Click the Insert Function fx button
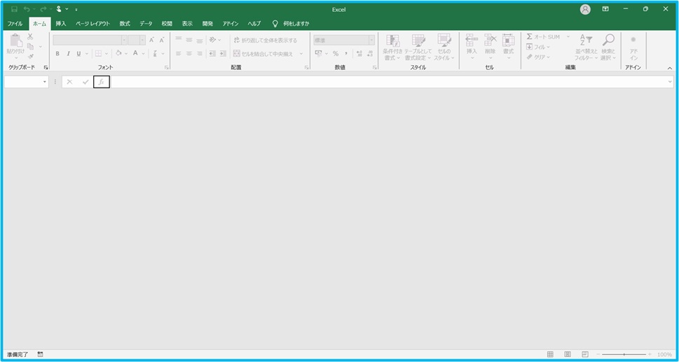 pos(101,82)
